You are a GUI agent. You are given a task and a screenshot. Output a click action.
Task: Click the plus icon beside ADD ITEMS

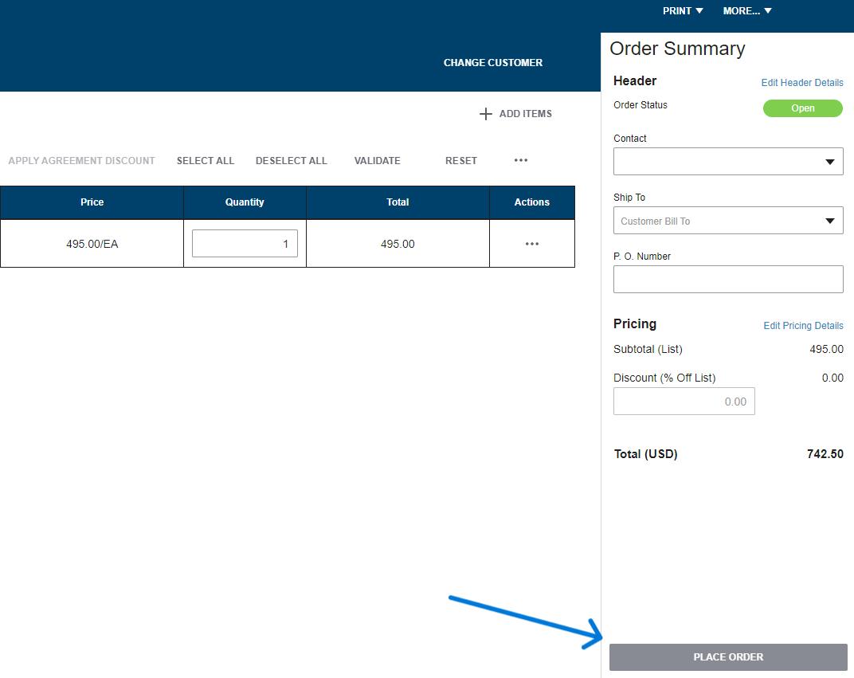click(x=485, y=114)
